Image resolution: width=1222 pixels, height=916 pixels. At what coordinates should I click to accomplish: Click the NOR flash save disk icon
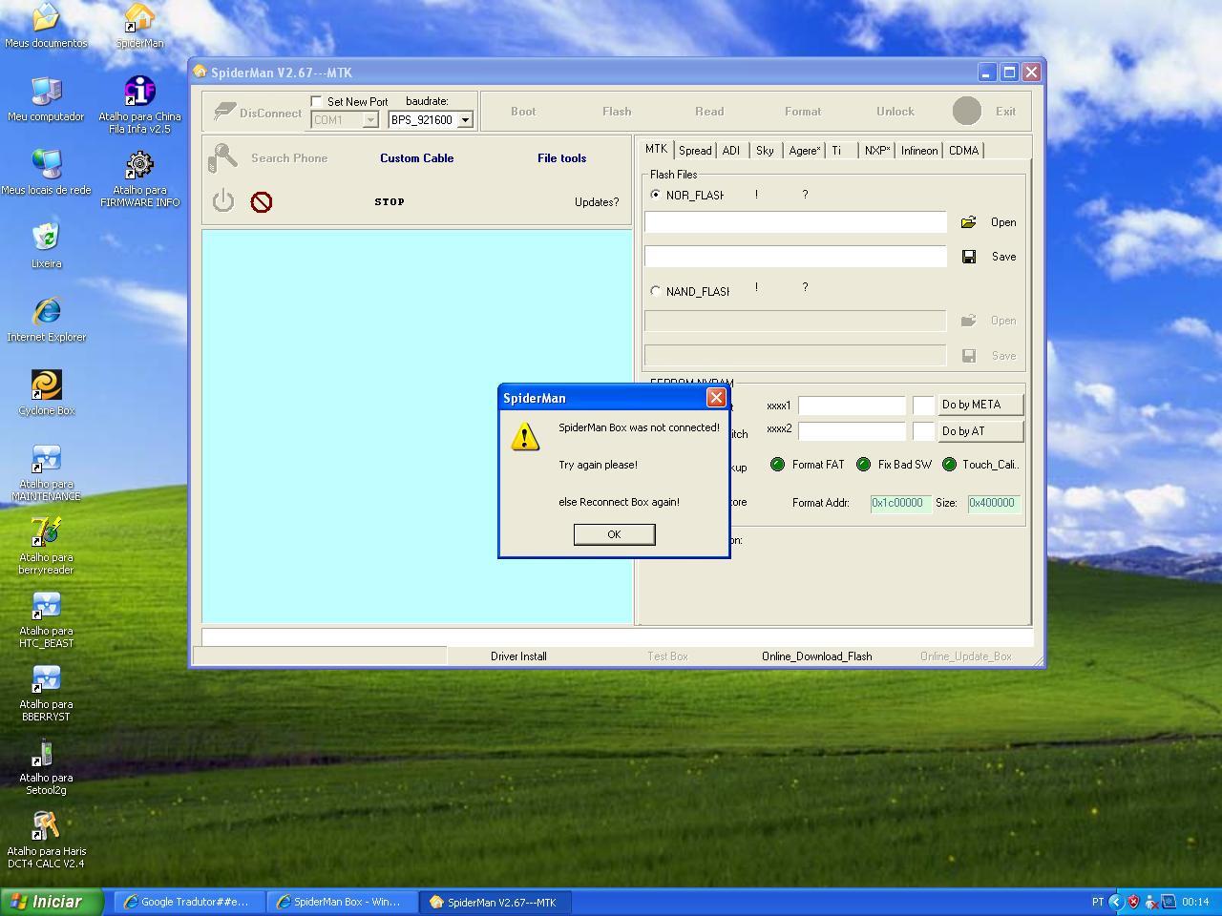click(x=968, y=257)
